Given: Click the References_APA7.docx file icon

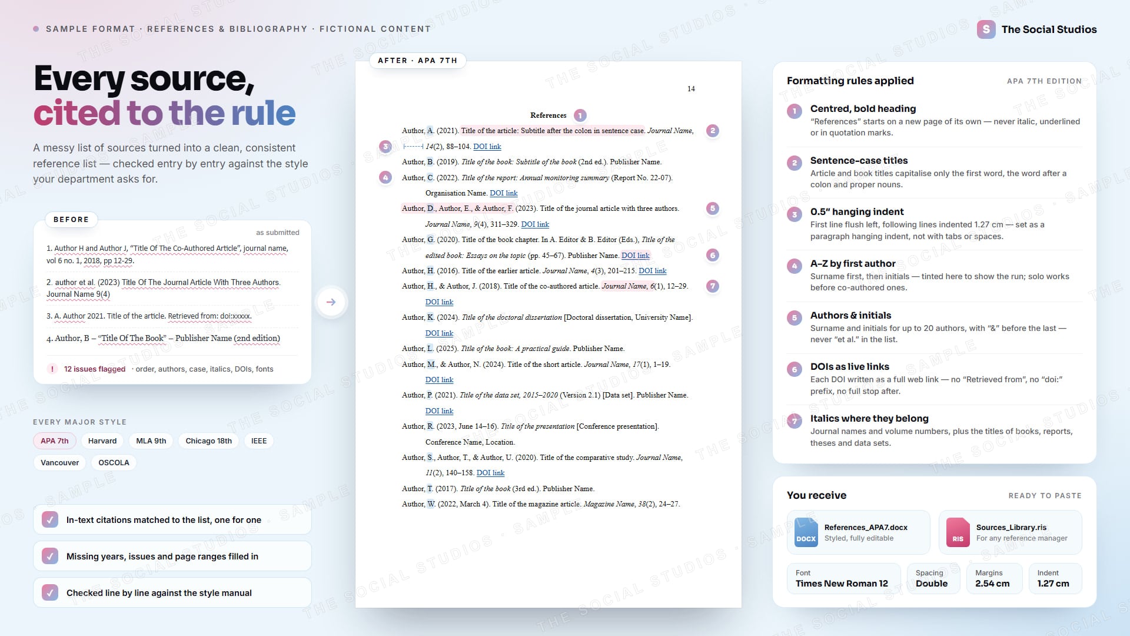Looking at the screenshot, I should 806,532.
